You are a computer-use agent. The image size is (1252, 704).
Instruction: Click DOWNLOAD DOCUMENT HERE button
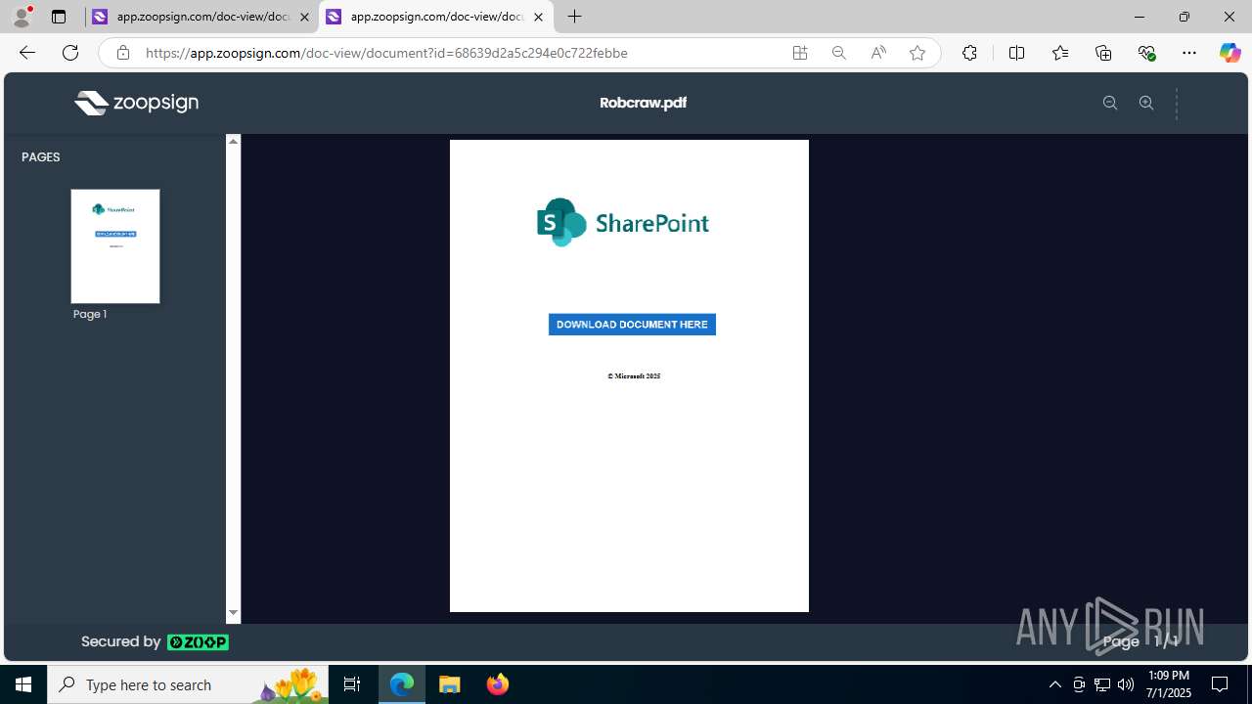coord(632,325)
